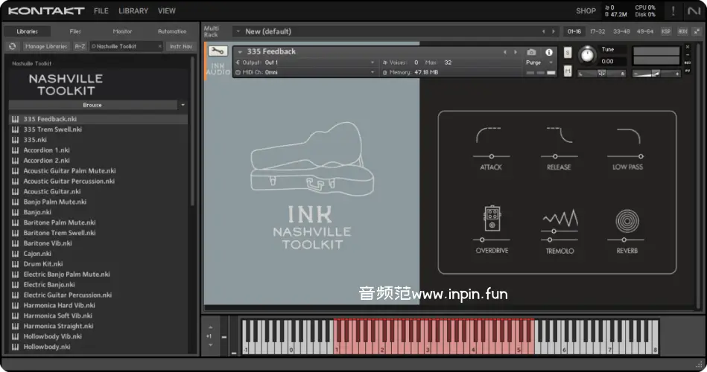Open the instrument info icon
Image resolution: width=707 pixels, height=372 pixels.
coord(550,52)
